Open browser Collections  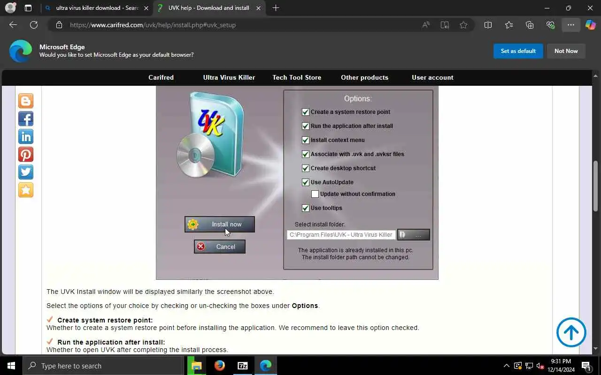tap(530, 25)
